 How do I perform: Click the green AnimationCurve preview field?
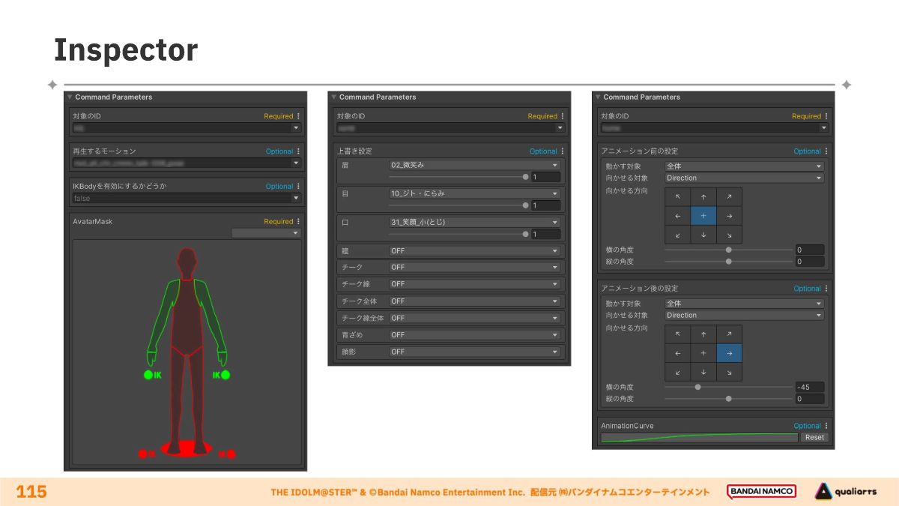tap(698, 438)
